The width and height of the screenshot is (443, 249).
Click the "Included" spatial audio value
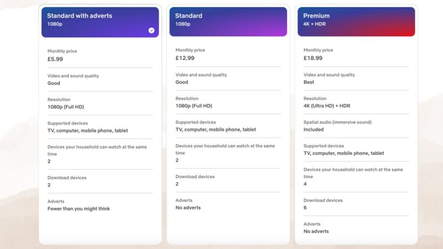click(x=313, y=130)
